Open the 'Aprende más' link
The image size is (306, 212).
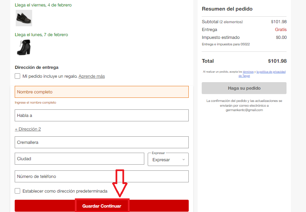(92, 76)
